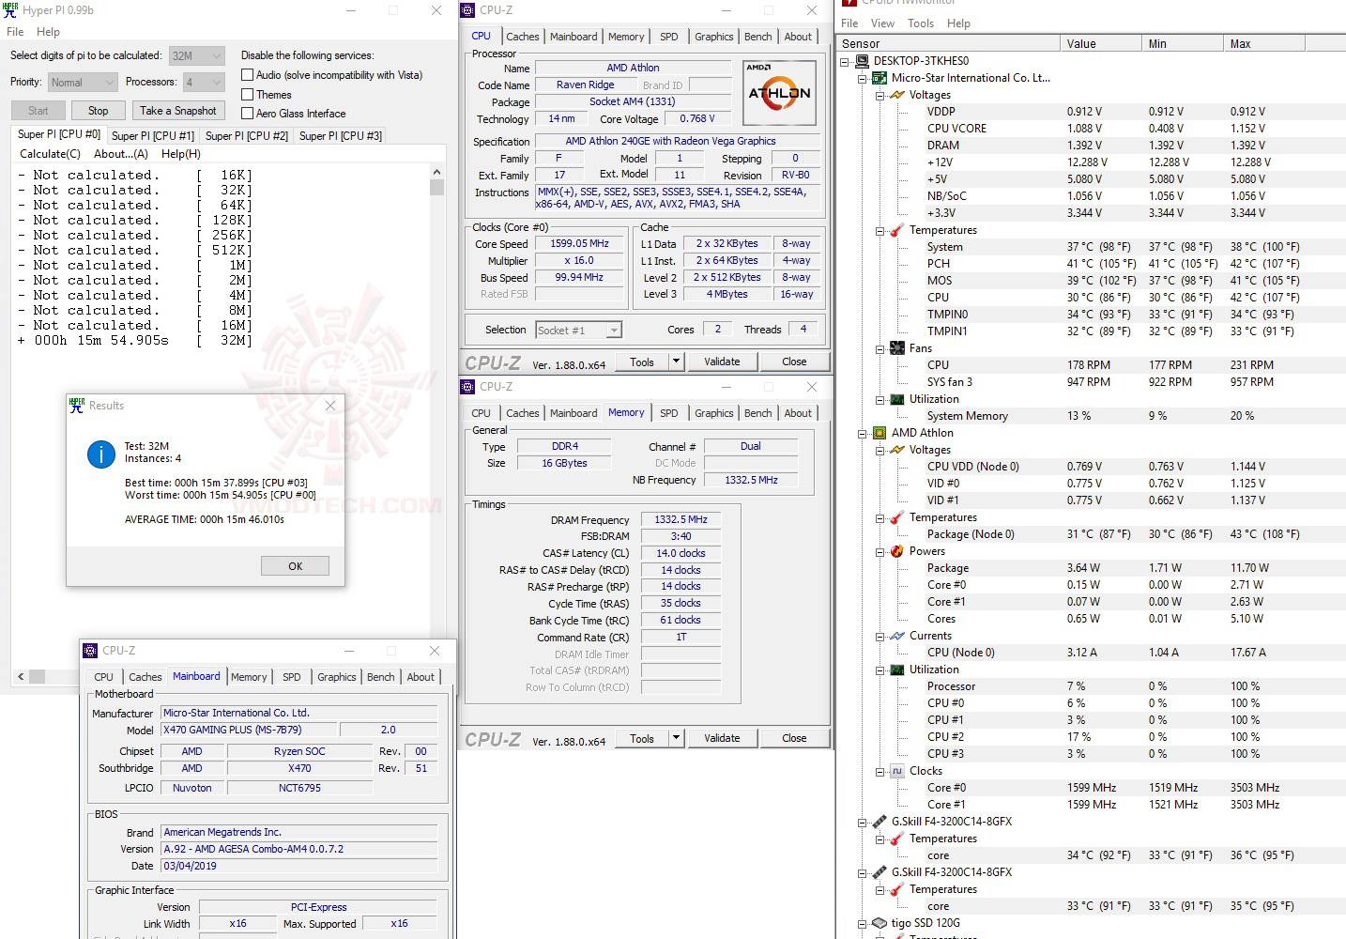Open the View menu in HWMonitor
Image resolution: width=1346 pixels, height=939 pixels.
(x=882, y=23)
